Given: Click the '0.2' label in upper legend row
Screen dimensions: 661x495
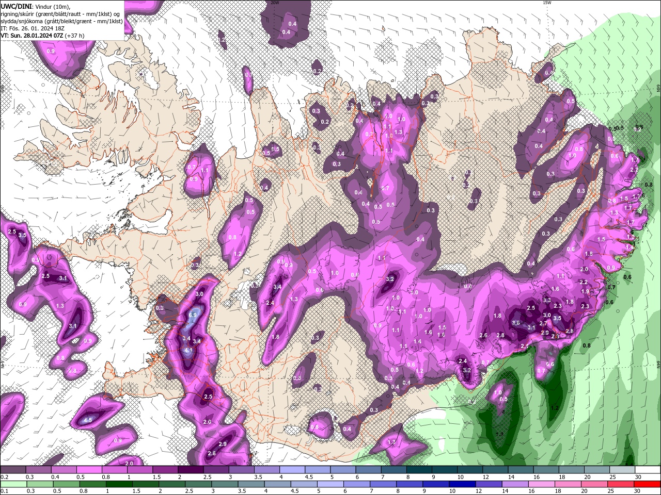Looking at the screenshot, I should (x=4, y=477).
